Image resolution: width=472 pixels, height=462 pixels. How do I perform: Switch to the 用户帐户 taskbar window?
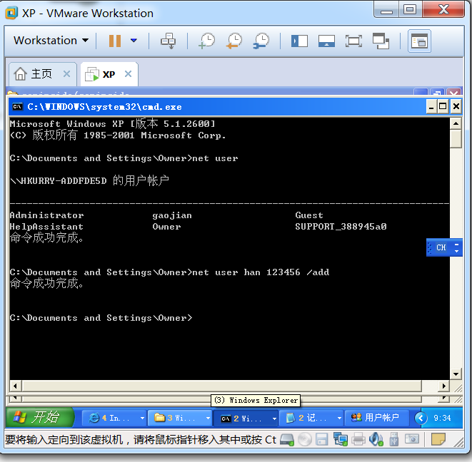pos(376,418)
